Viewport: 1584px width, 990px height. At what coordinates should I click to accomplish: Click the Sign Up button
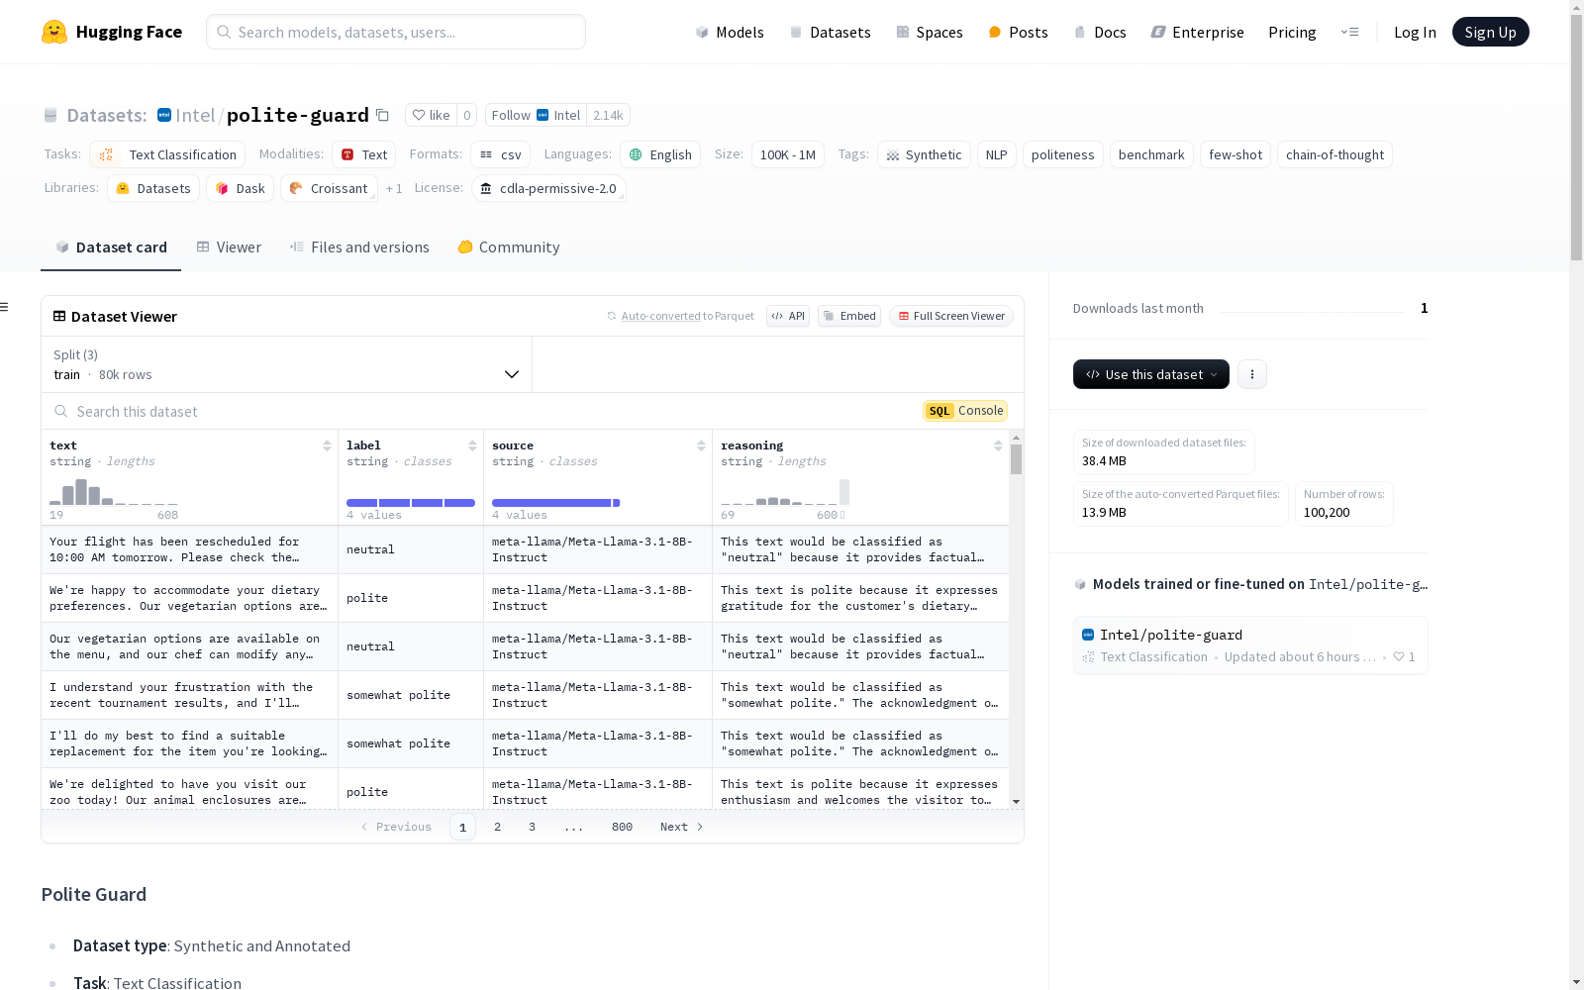[1491, 32]
